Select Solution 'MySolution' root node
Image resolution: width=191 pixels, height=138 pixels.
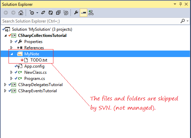[42, 29]
